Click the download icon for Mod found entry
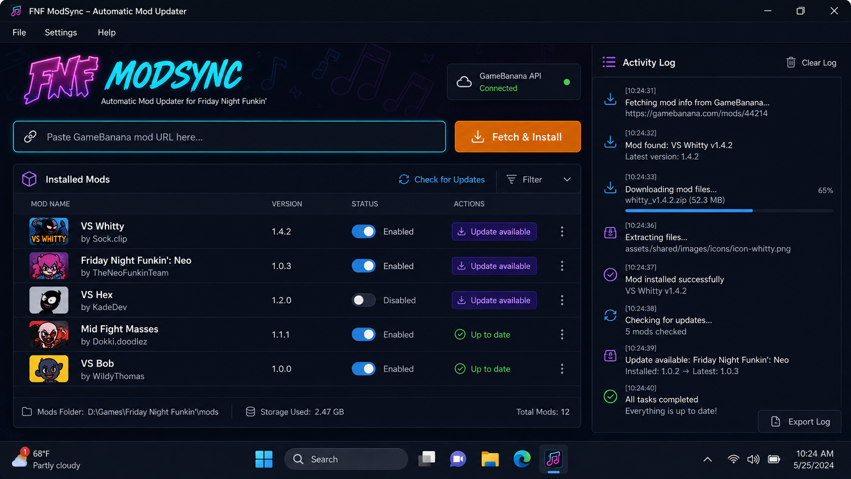851x479 pixels. point(610,142)
